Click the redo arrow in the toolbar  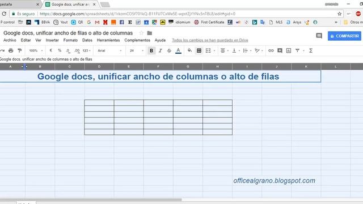point(2,50)
